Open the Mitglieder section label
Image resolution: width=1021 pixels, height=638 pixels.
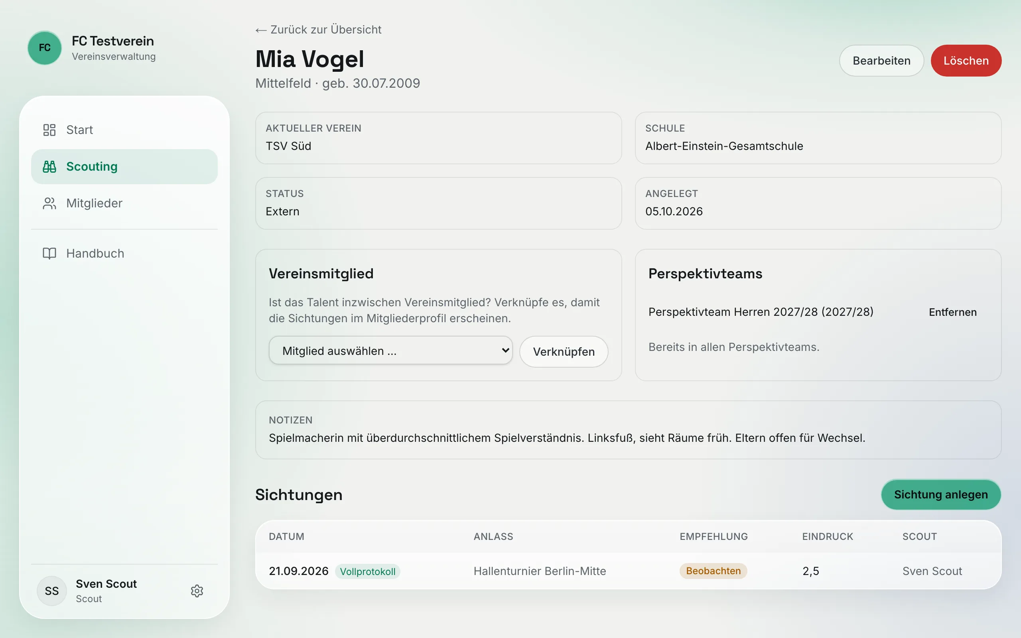94,203
